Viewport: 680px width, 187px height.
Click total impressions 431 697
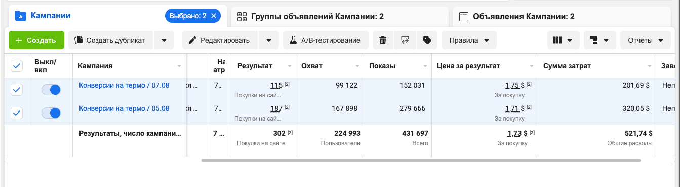(x=415, y=133)
